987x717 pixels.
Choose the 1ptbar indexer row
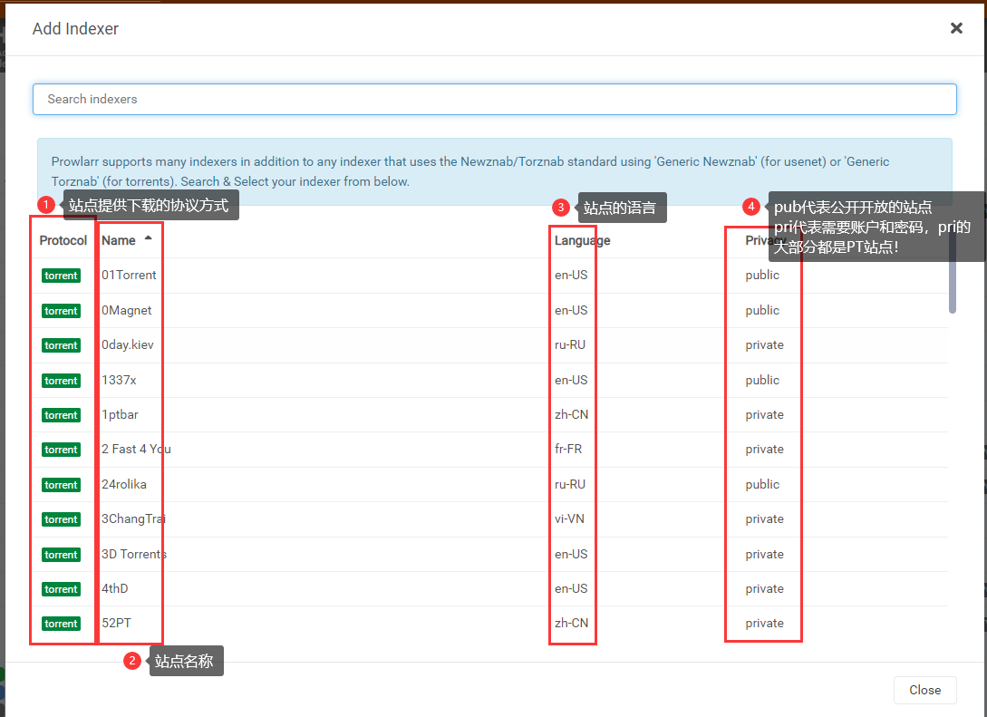click(x=120, y=414)
